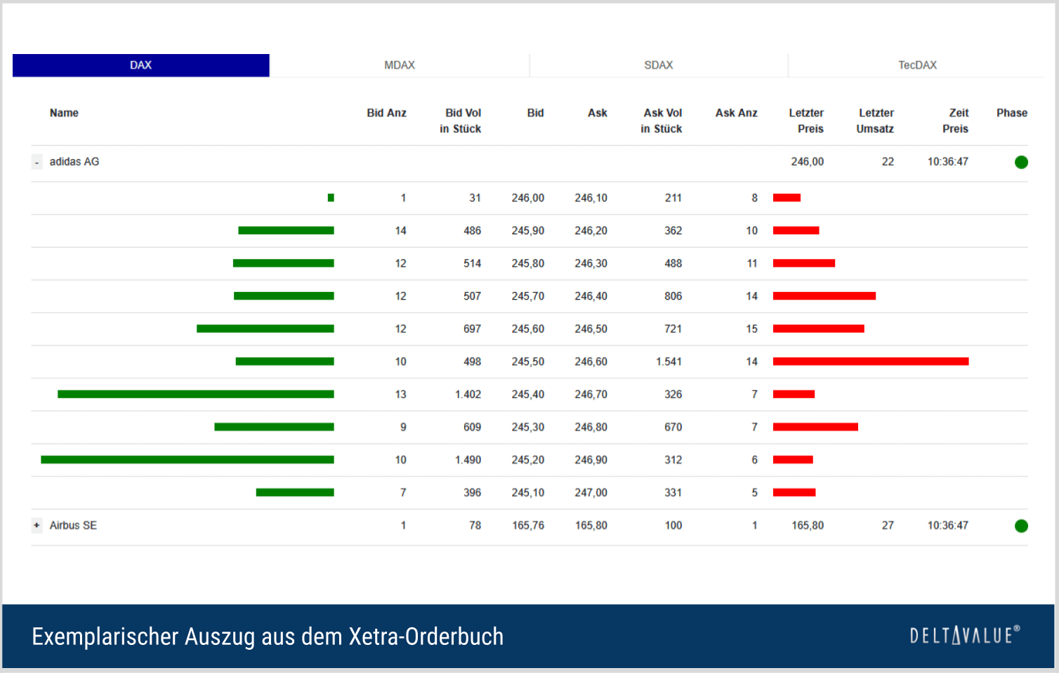1059x673 pixels.
Task: Collapse the adidas AG row
Action: [37, 162]
